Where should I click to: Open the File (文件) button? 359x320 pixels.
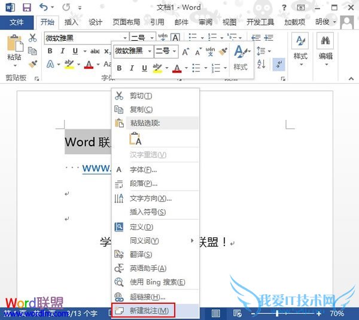[x=17, y=22]
